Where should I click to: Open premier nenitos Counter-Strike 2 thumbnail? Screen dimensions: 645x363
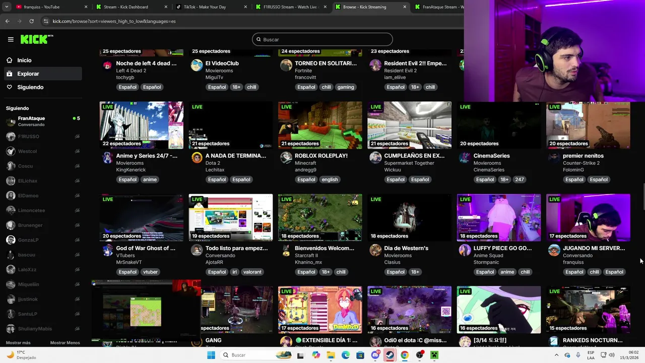pos(588,125)
